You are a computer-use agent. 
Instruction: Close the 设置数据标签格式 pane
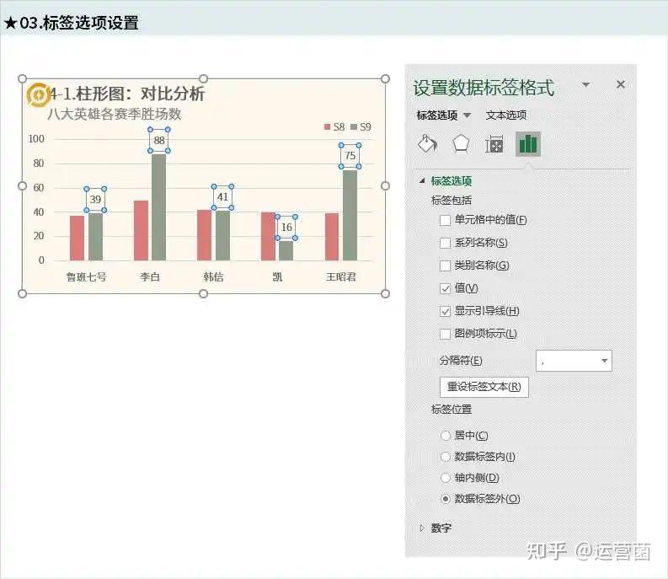tap(621, 84)
